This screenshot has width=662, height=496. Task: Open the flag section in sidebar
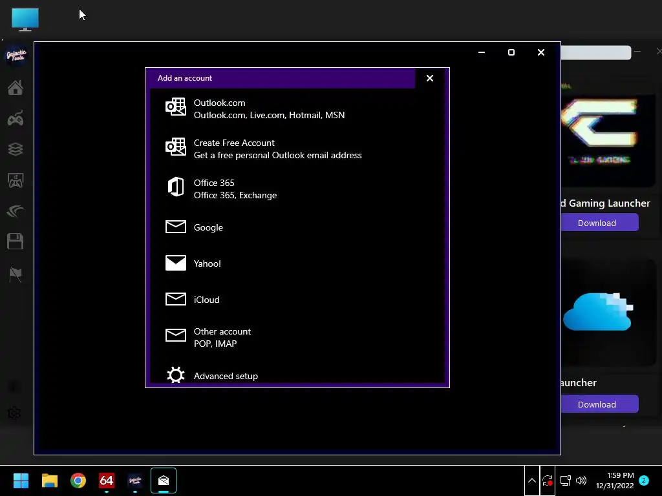16,274
